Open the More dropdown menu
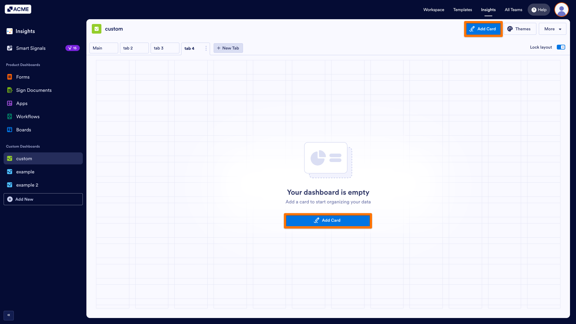This screenshot has width=576, height=324. coord(553,29)
